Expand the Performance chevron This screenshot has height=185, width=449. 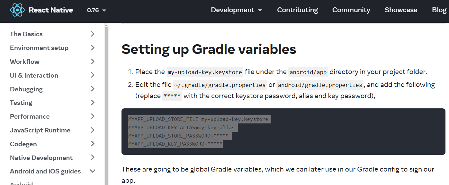pos(93,116)
